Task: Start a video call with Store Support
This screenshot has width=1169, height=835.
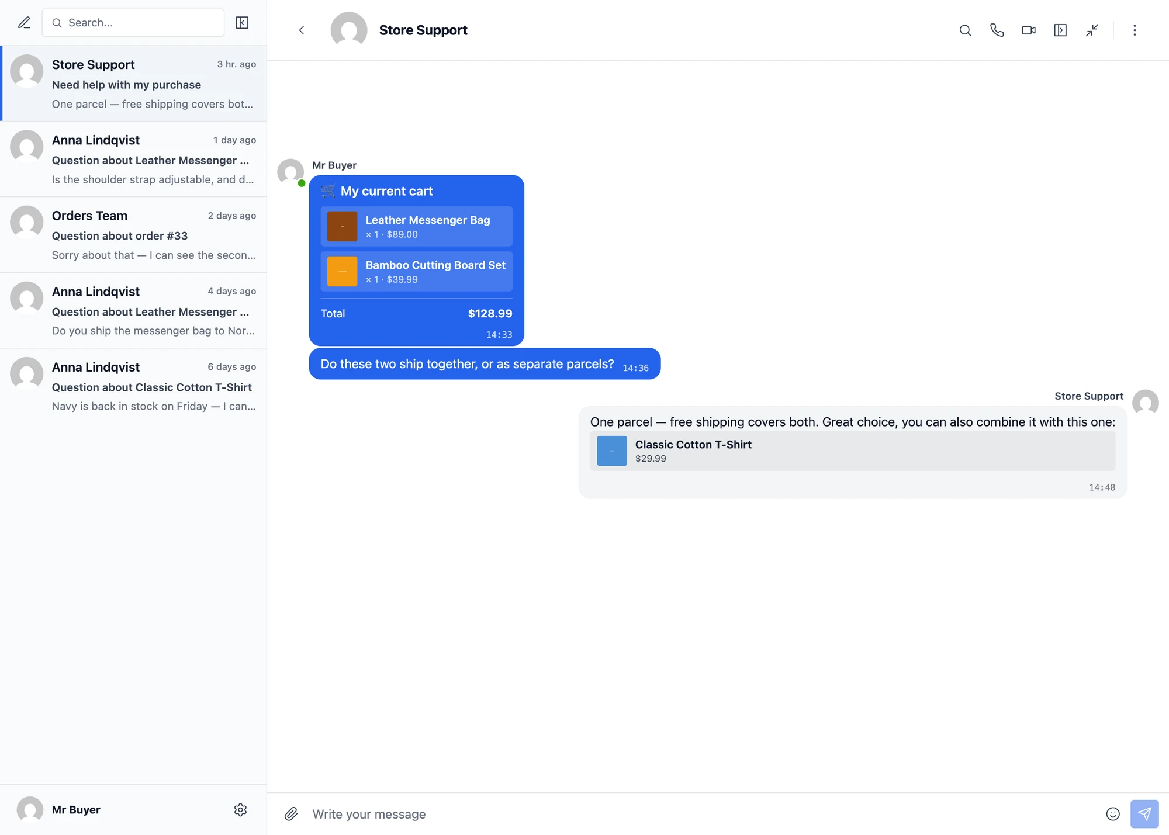Action: (x=1029, y=30)
